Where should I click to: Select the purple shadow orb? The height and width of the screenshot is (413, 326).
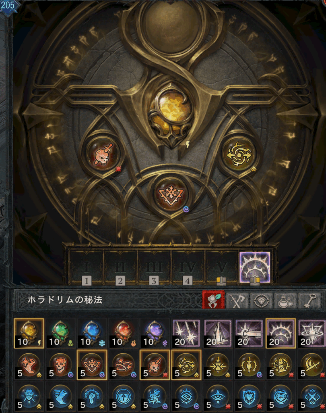coord(155,333)
